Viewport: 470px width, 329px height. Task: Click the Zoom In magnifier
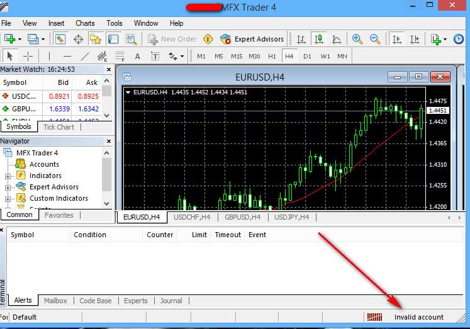(x=357, y=39)
